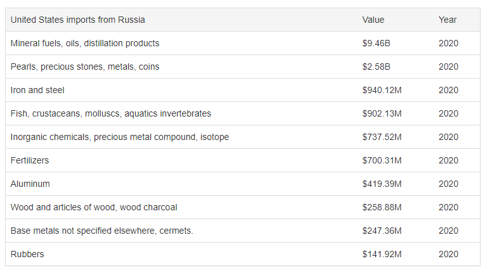Select the Year column header
The height and width of the screenshot is (273, 485).
pos(448,20)
